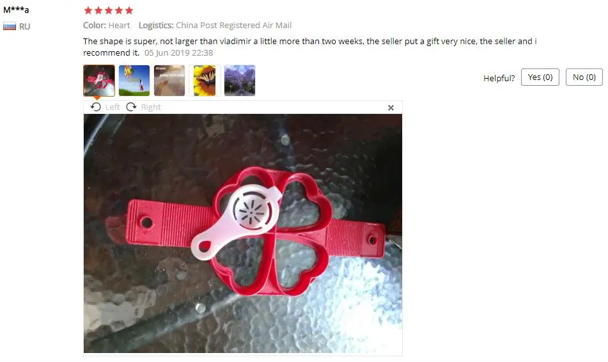Click the Right rotate label
Viewport: 608px width, 362px height.
click(x=151, y=107)
